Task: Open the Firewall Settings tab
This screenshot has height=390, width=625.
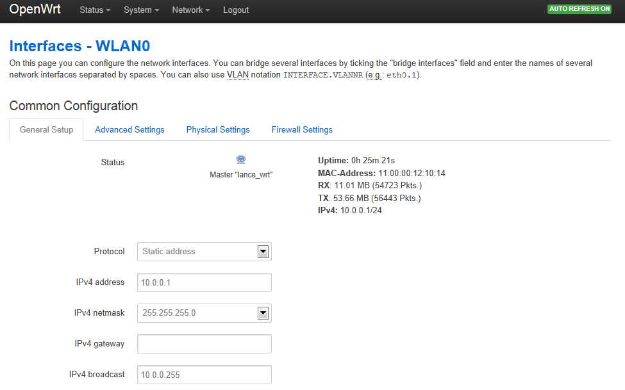Action: click(302, 129)
